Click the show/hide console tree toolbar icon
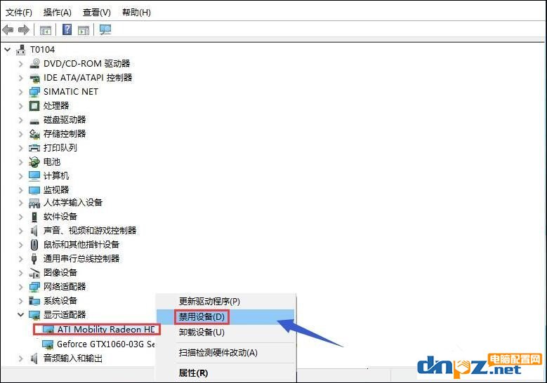 46,30
